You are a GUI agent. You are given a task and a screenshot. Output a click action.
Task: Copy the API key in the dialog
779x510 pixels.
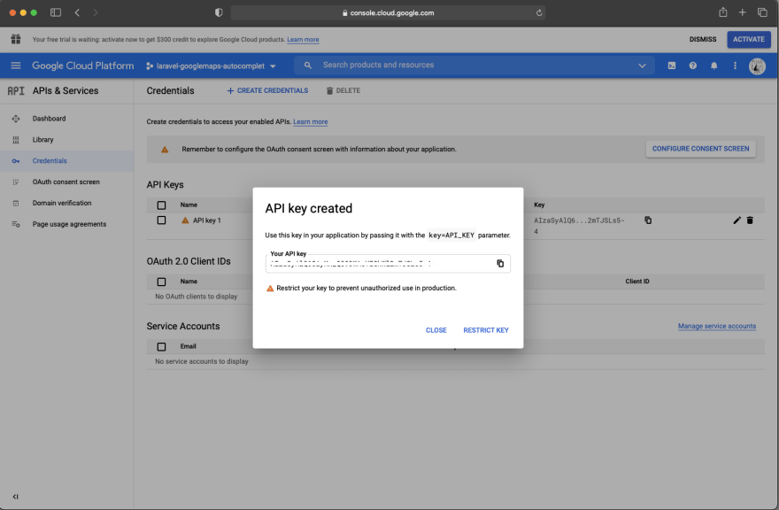coord(500,263)
